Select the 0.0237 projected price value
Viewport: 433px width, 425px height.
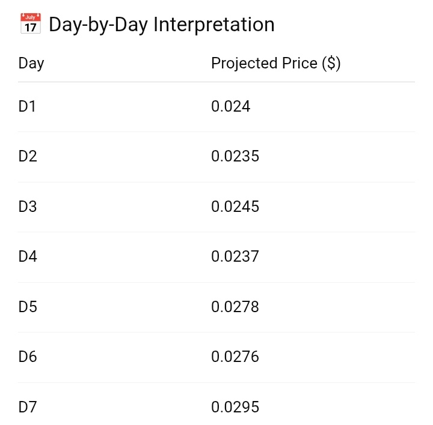(235, 257)
